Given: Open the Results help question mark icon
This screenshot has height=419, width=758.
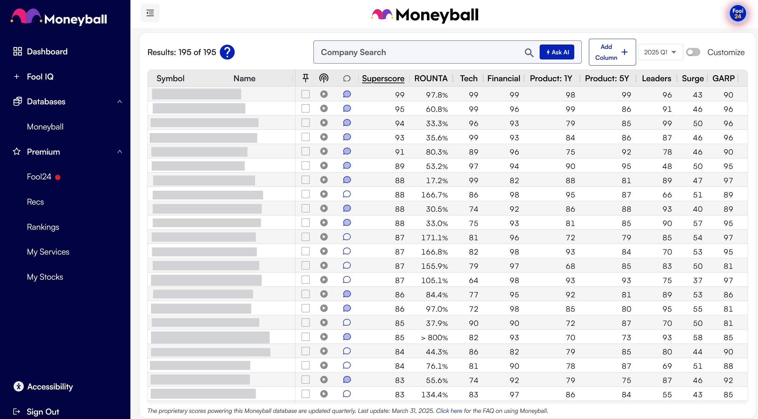Looking at the screenshot, I should 227,52.
